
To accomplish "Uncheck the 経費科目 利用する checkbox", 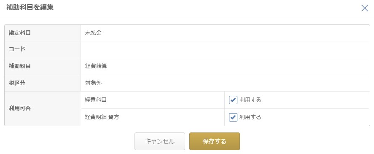I will [x=233, y=100].
